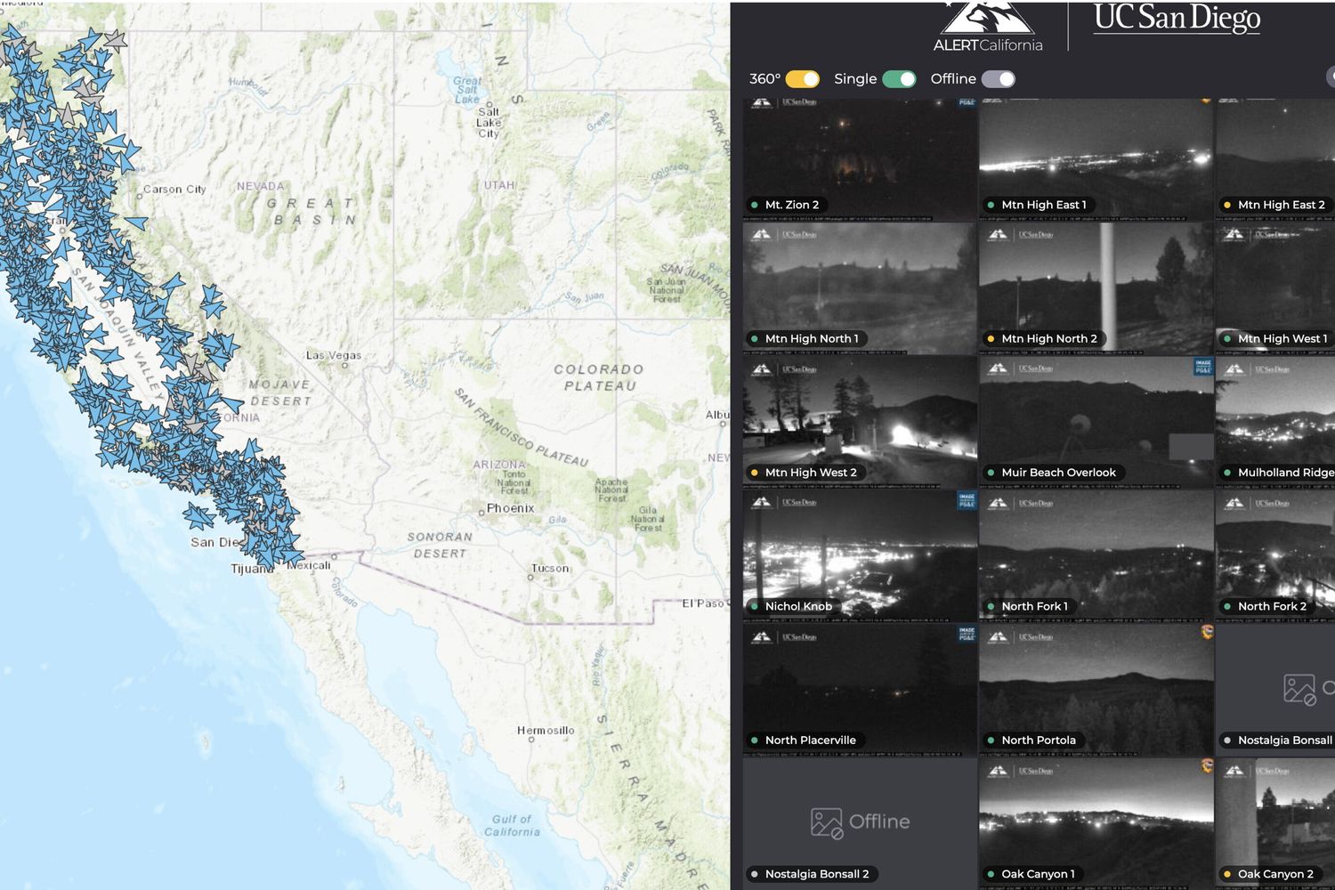Select isolated camera marker offshore west of San Diego
1335x890 pixels.
click(198, 515)
